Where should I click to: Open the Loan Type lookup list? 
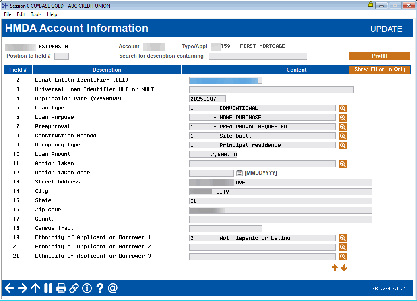point(343,108)
